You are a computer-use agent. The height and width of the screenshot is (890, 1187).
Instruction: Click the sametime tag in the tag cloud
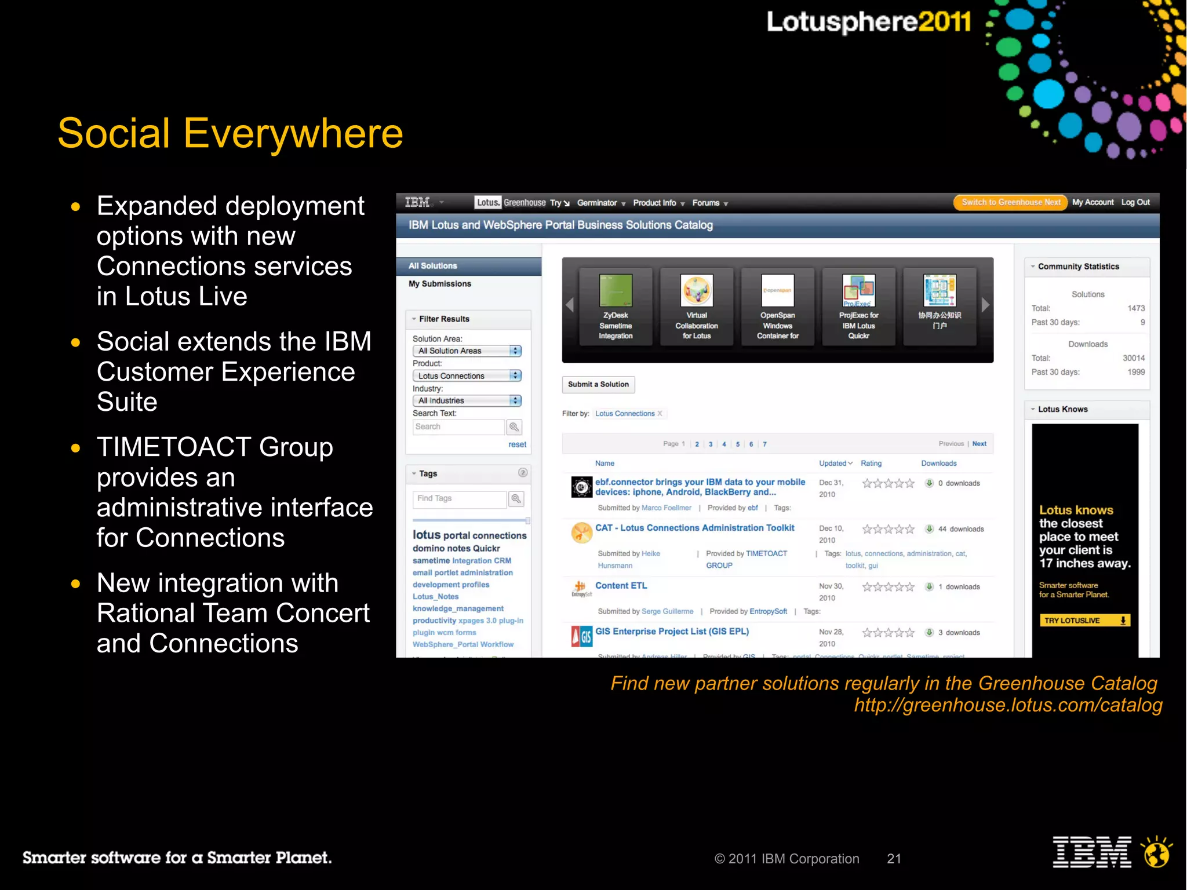(431, 561)
